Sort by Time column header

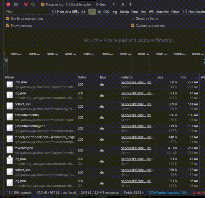tap(183, 77)
